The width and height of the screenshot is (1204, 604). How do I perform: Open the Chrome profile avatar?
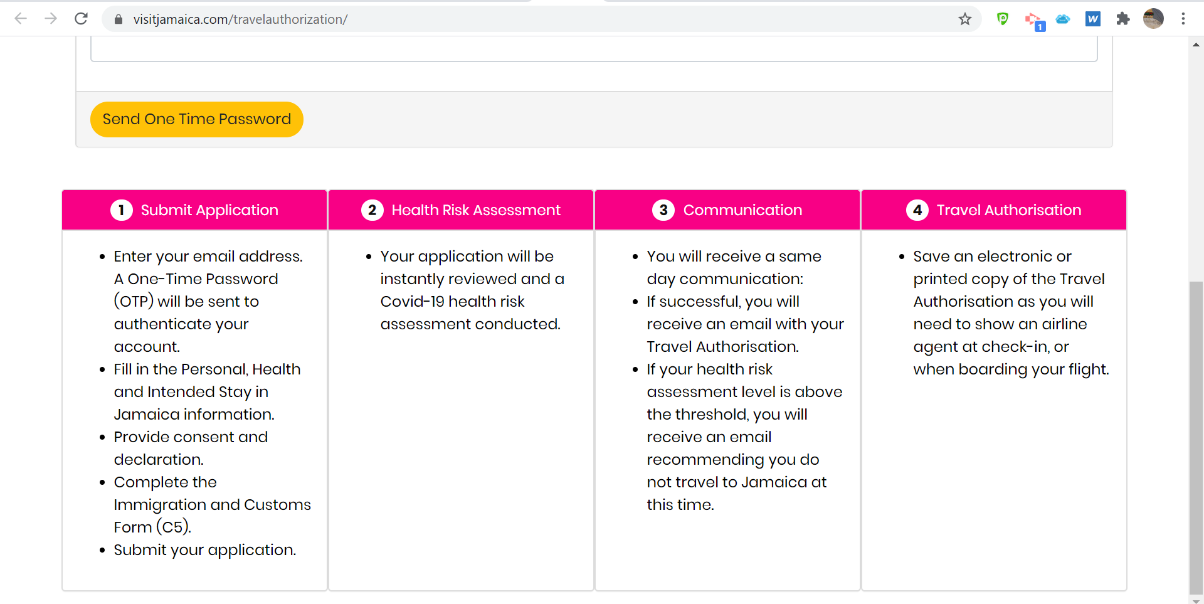[x=1153, y=19]
